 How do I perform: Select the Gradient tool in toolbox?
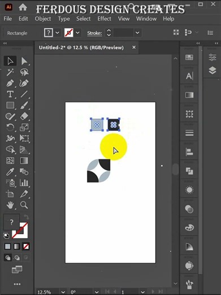point(24,161)
